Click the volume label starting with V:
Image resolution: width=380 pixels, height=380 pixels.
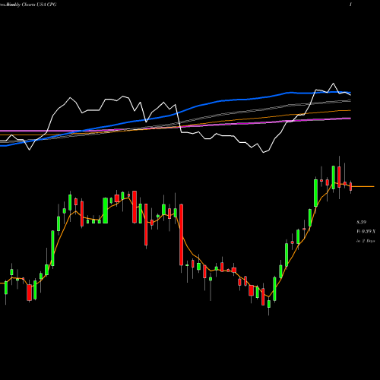pyautogui.click(x=366, y=232)
